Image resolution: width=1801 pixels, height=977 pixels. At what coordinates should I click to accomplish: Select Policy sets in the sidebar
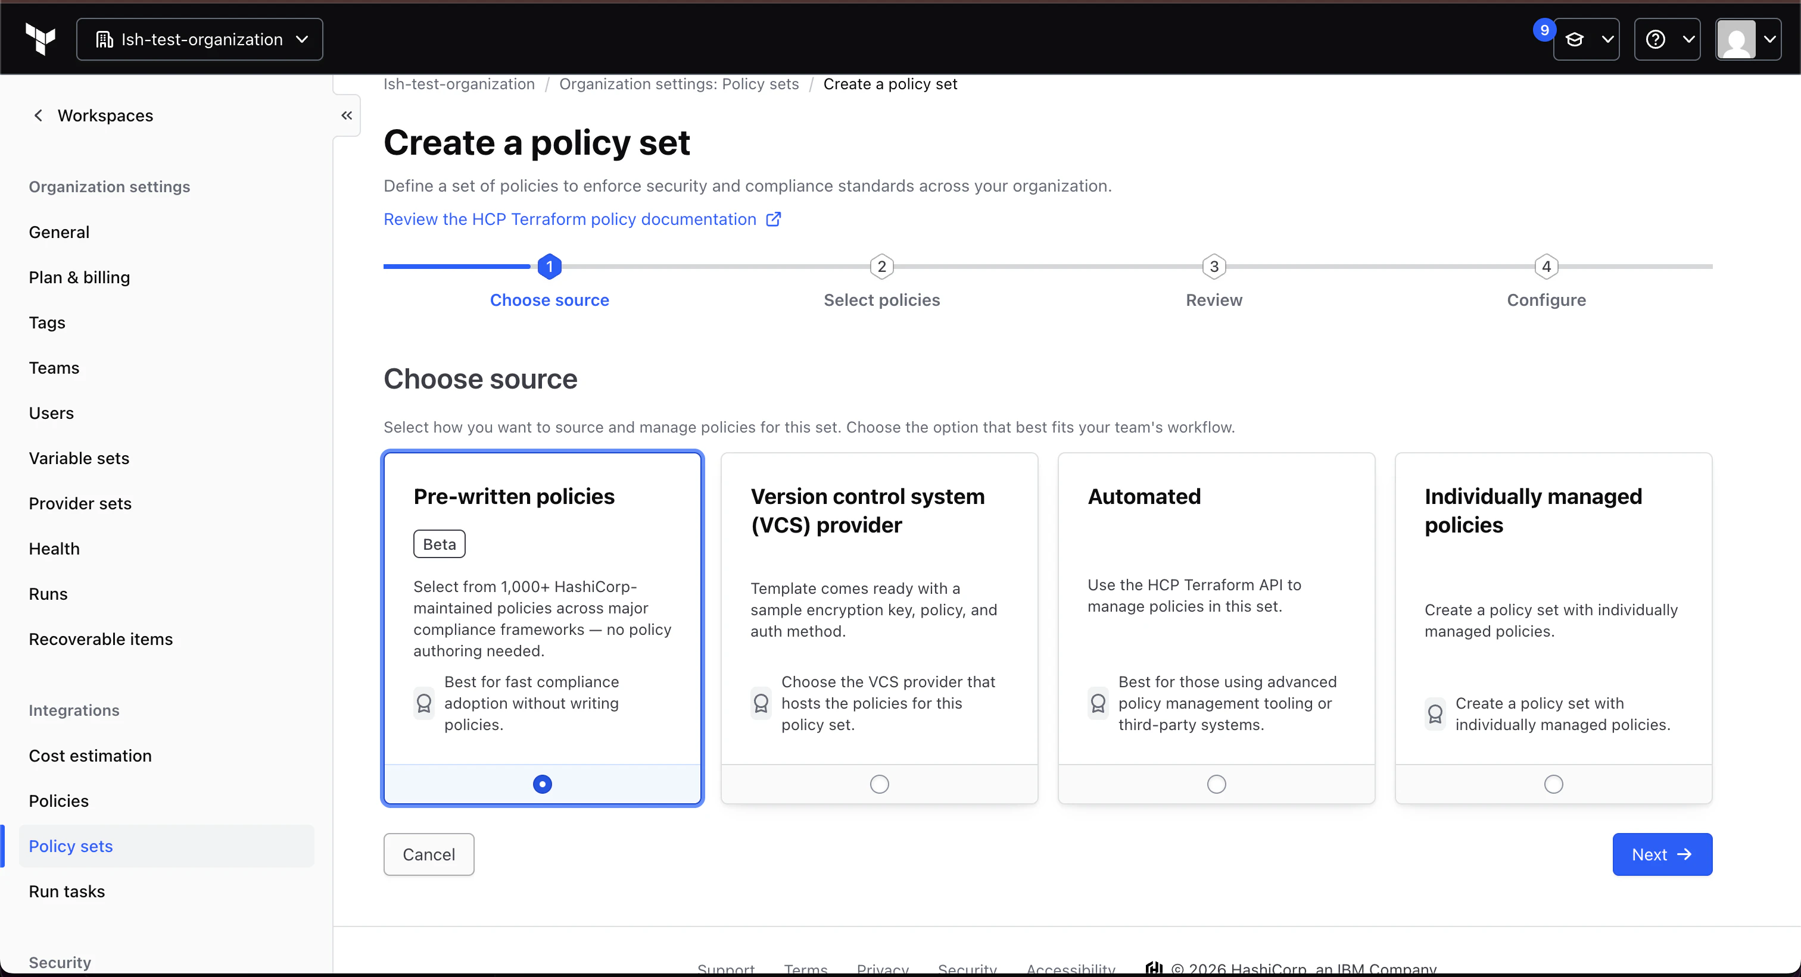coord(166,847)
